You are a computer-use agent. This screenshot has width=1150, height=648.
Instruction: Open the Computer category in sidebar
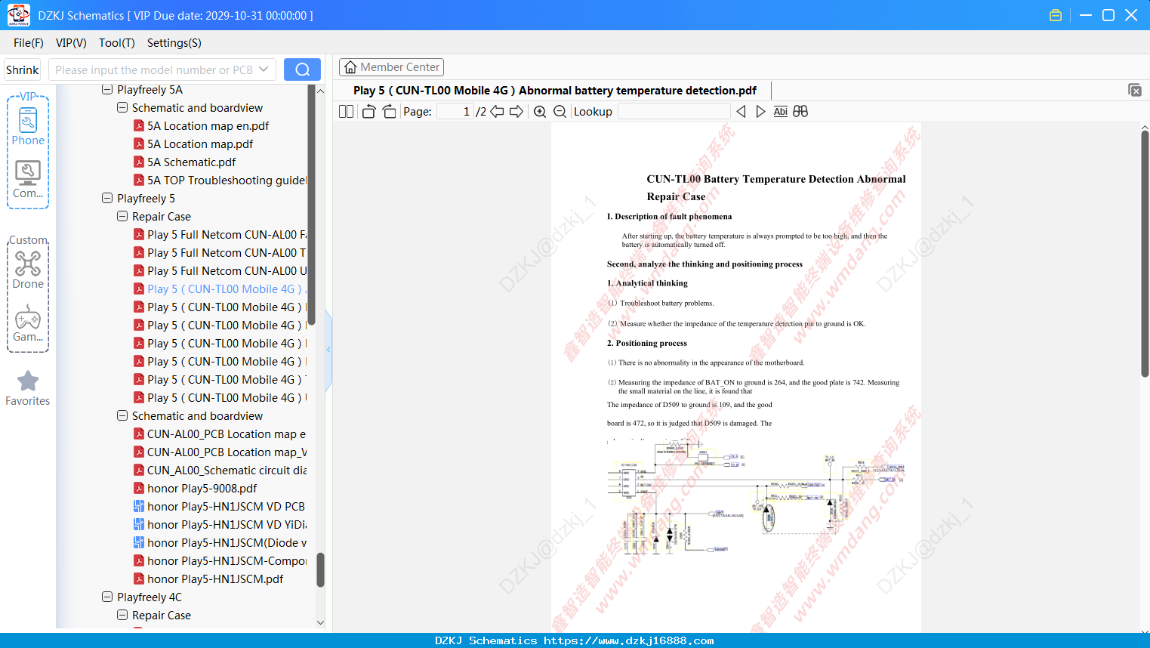(28, 179)
